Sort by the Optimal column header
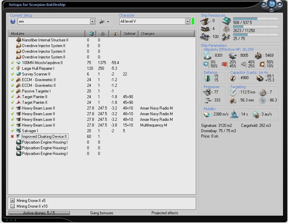 tap(130, 34)
